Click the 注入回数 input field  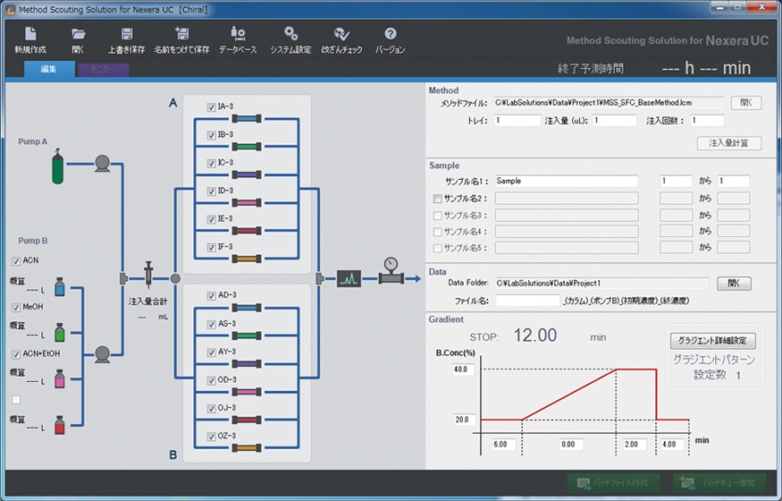pos(707,120)
